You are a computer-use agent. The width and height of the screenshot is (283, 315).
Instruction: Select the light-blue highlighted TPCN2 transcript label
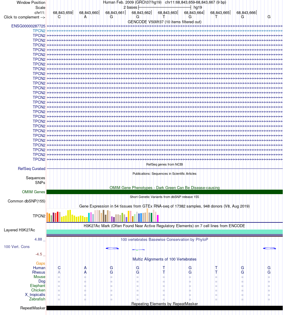coord(39,31)
